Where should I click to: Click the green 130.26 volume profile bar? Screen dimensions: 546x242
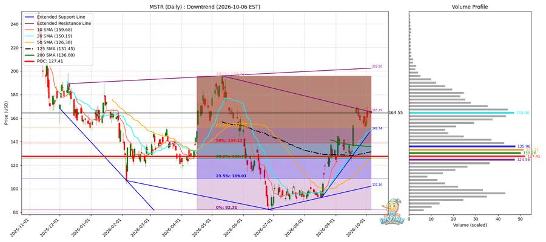(x=465, y=153)
